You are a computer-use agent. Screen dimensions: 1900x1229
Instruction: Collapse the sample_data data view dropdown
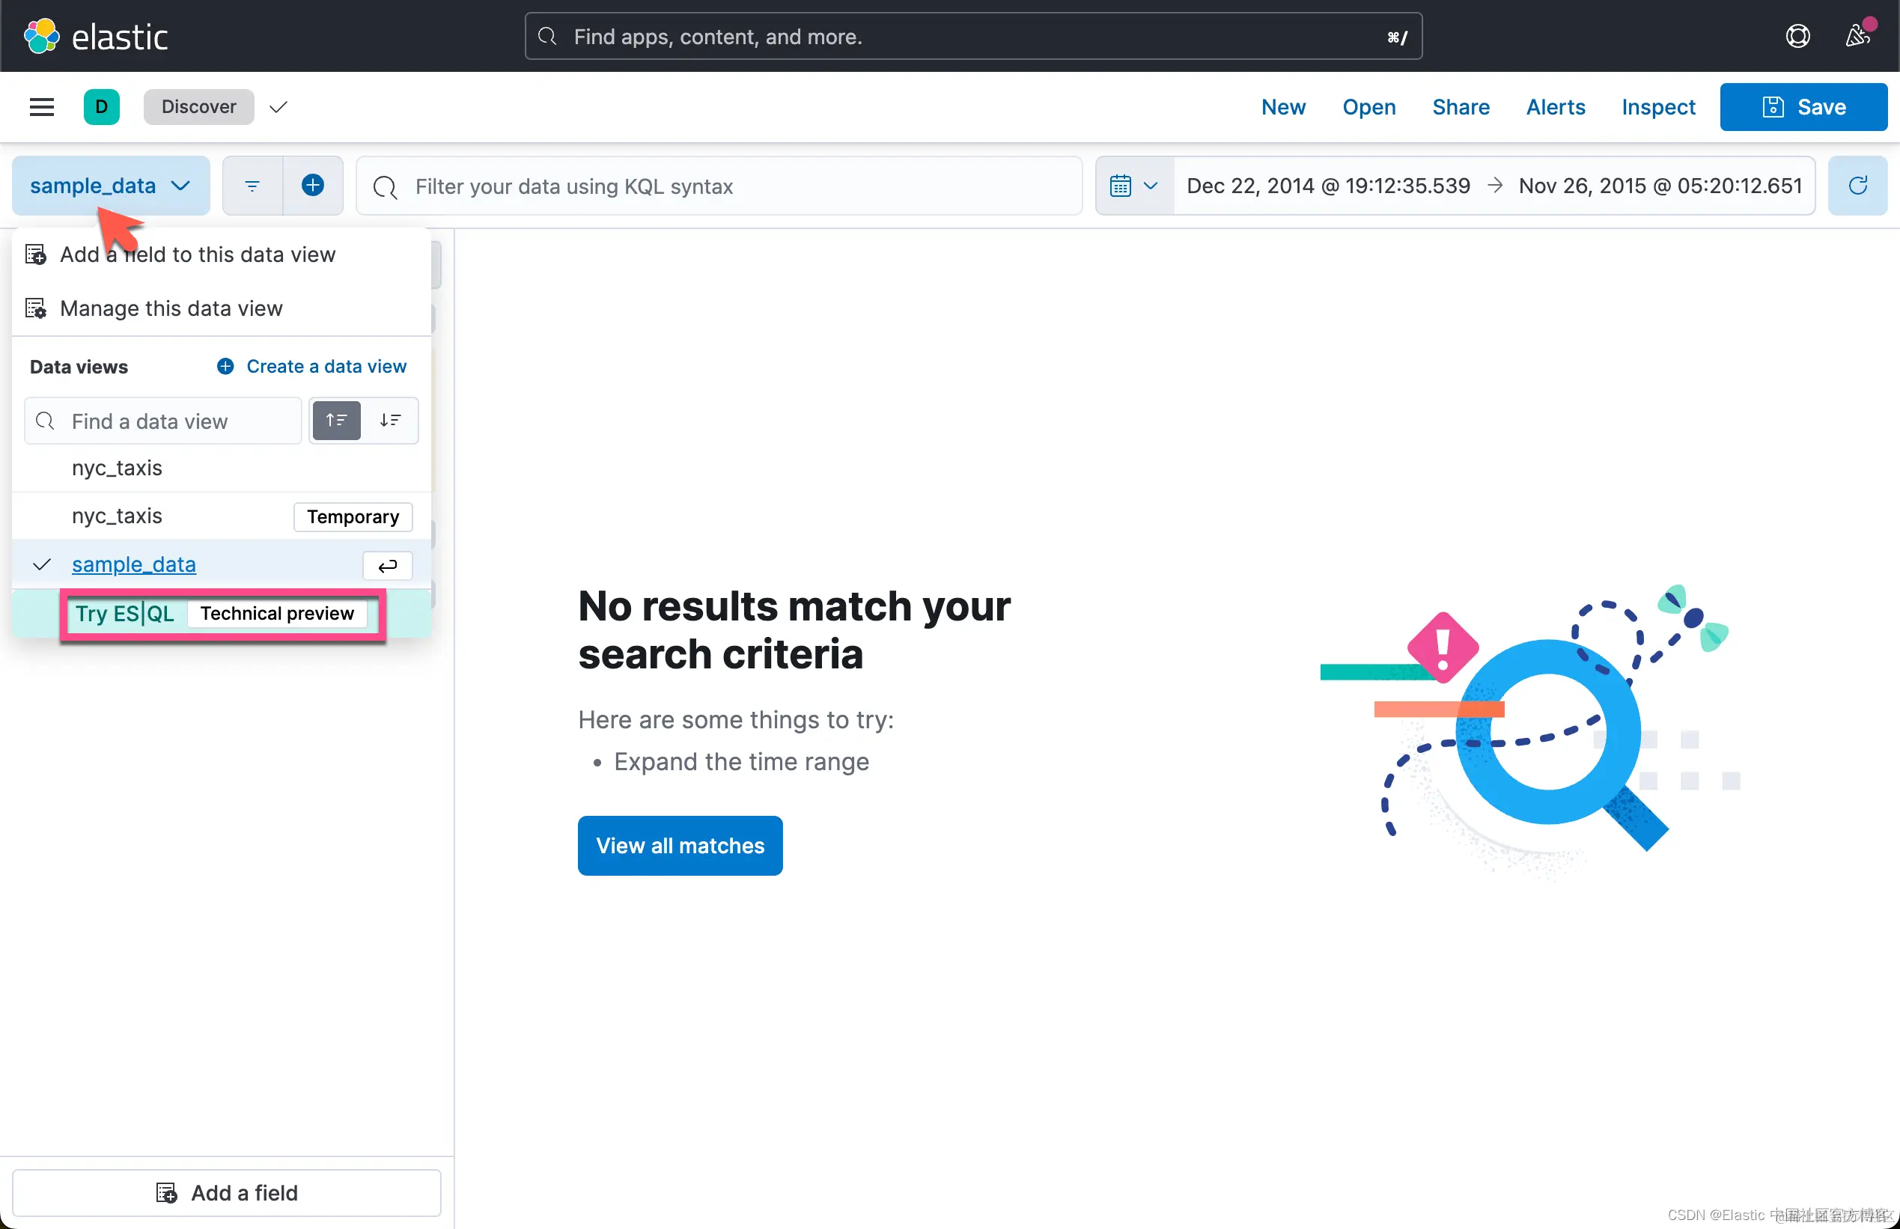click(110, 185)
